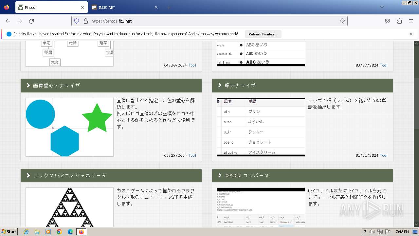Launch Microsoft Edge from the taskbar
Image resolution: width=419 pixels, height=236 pixels.
70,232
